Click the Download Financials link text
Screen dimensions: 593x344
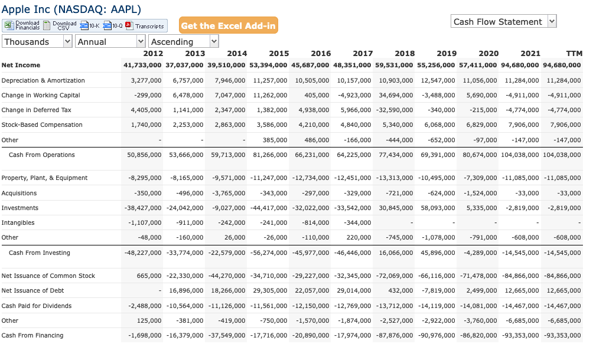(x=27, y=25)
